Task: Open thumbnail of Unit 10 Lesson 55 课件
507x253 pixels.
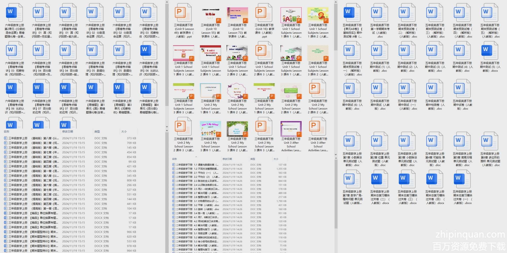Action: [x=210, y=15]
